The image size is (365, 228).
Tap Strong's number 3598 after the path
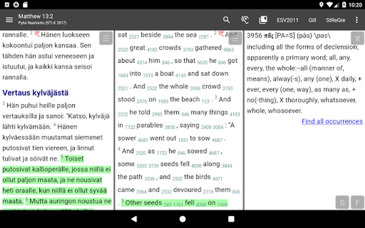point(149,179)
